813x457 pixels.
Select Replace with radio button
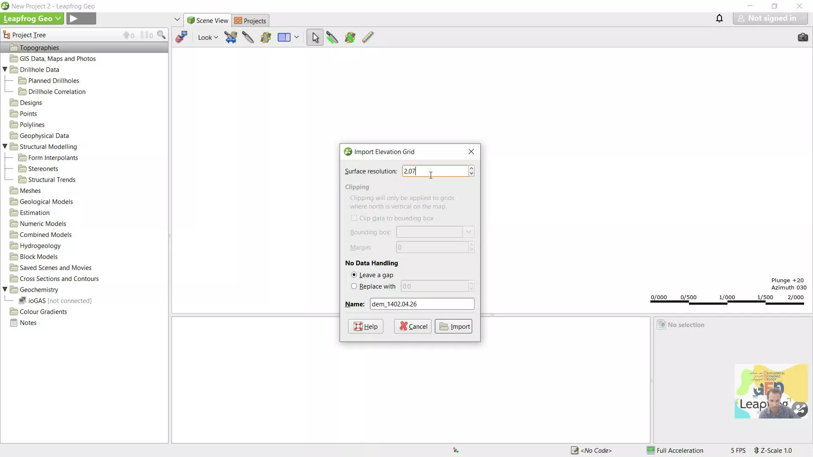click(x=354, y=286)
